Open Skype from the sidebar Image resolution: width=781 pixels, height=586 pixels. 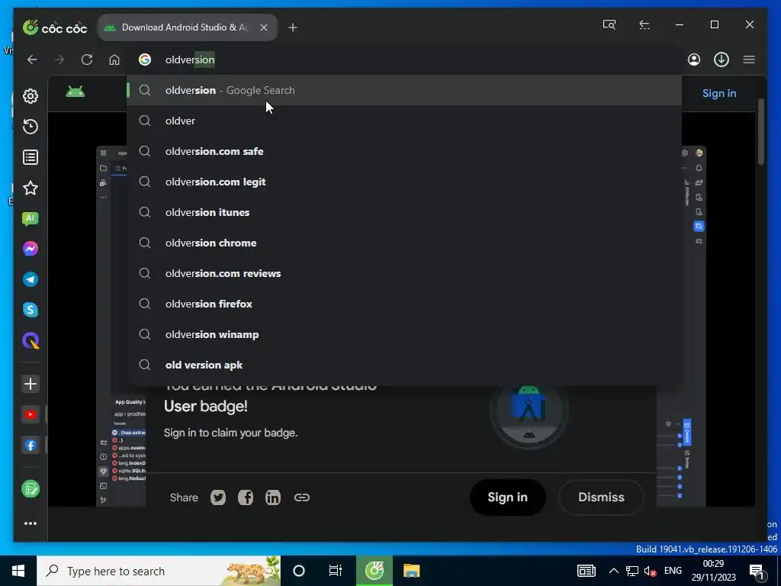point(31,310)
